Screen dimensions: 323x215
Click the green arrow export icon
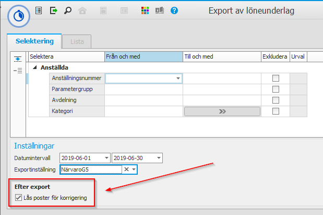pos(53,10)
